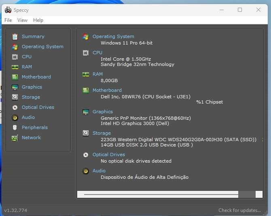Click the RAM icon in summary pane
271x216 pixels.
[x=86, y=74]
